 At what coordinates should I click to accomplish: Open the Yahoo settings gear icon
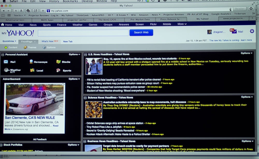252,31
